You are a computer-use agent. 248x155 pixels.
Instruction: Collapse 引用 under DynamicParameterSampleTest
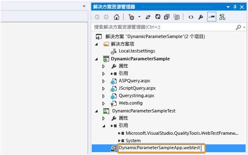(x=104, y=126)
